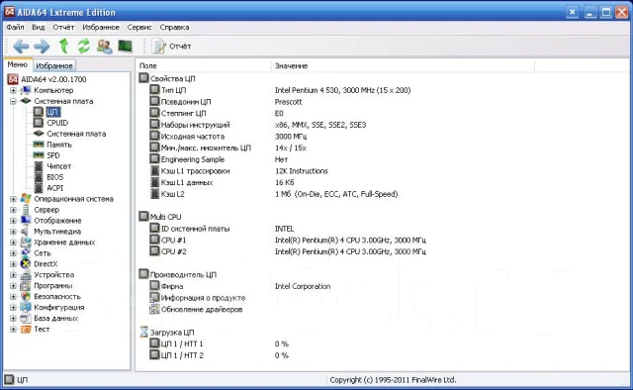The width and height of the screenshot is (633, 390).
Task: Select the Чипсет tree item
Action: click(58, 166)
